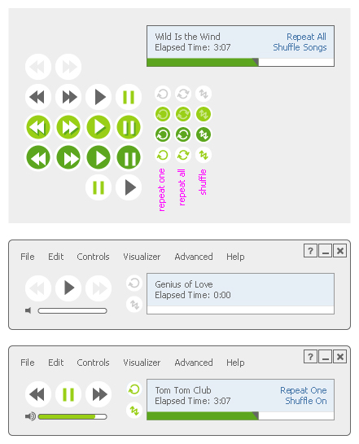Screen dimensions: 359x444
Task: Open the File menu in the Tom Tom Club player
Action: pyautogui.click(x=28, y=363)
